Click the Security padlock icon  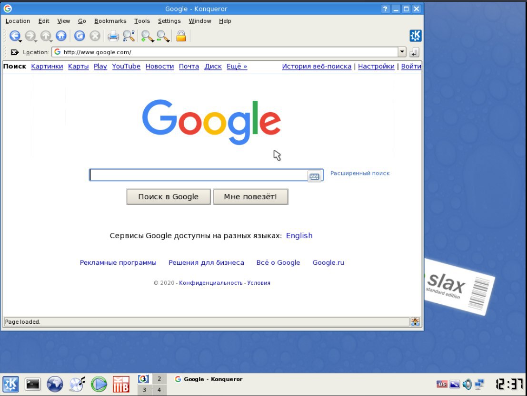click(x=181, y=36)
